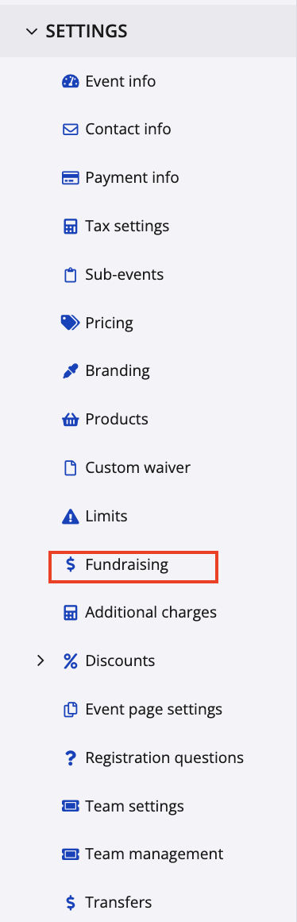Go to Additional charges
Image resolution: width=297 pixels, height=922 pixels.
[x=140, y=613]
